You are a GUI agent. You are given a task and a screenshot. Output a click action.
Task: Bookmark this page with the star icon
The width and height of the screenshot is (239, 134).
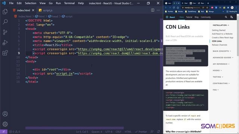pos(207,7)
